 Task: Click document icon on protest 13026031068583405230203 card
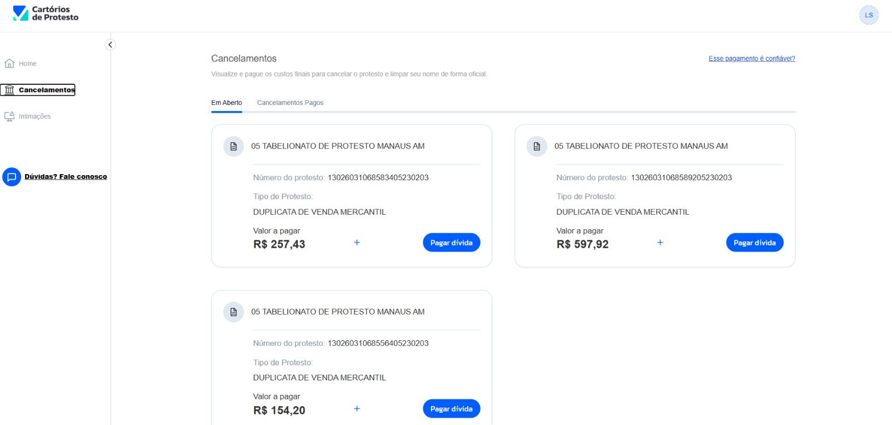[234, 146]
